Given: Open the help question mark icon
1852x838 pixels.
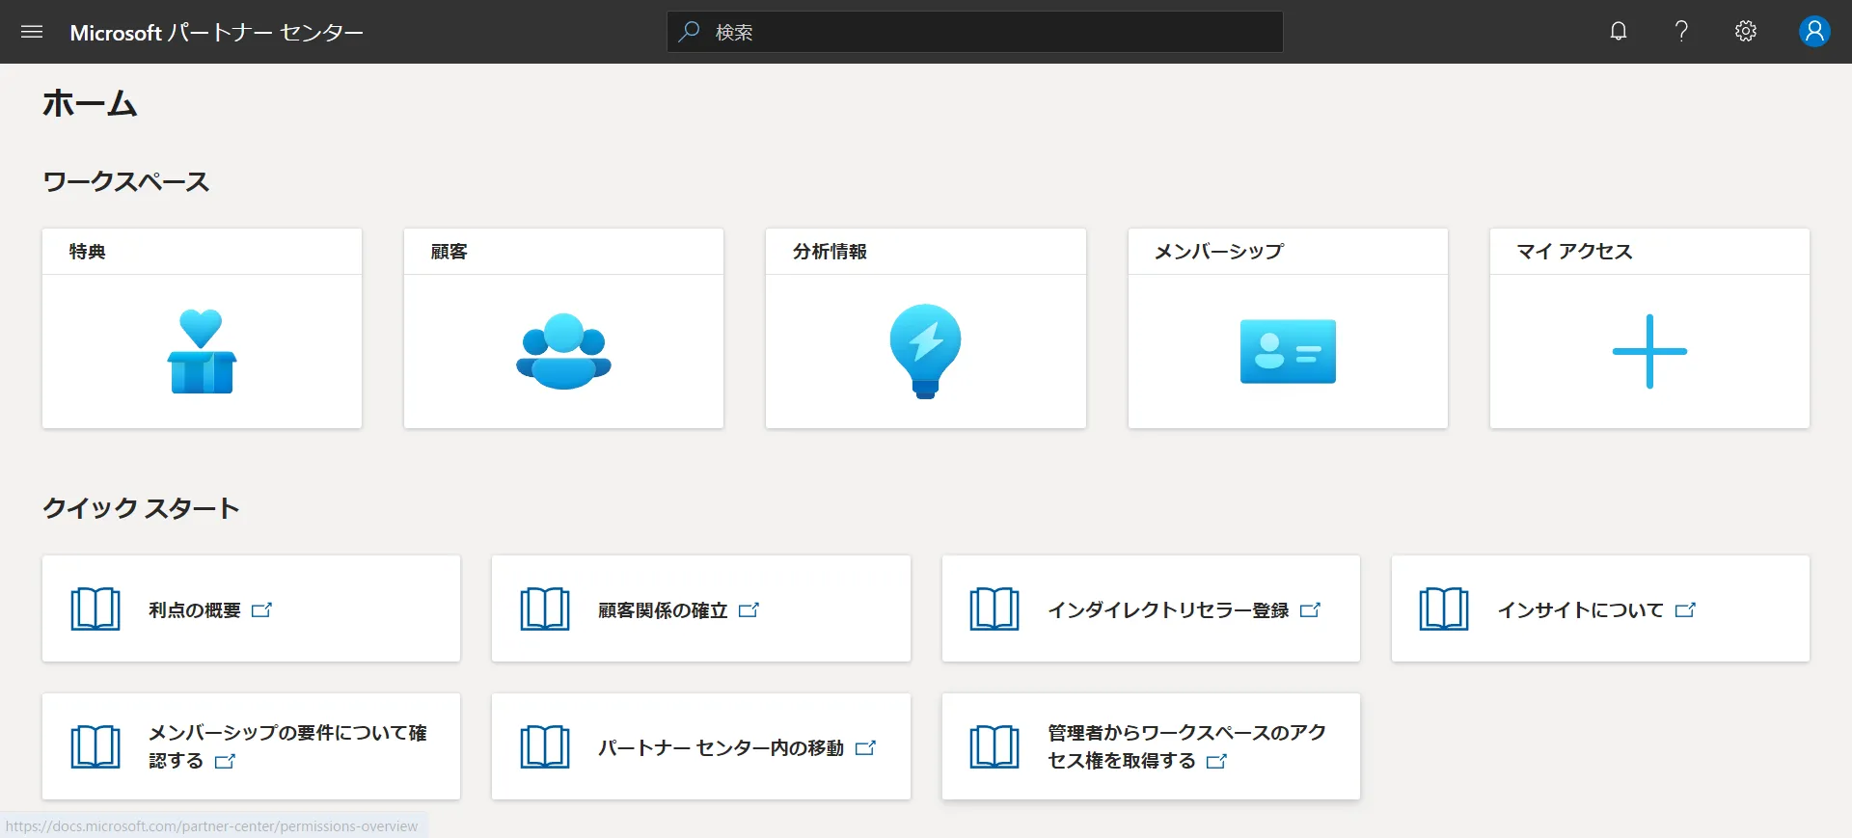Looking at the screenshot, I should click(1681, 31).
